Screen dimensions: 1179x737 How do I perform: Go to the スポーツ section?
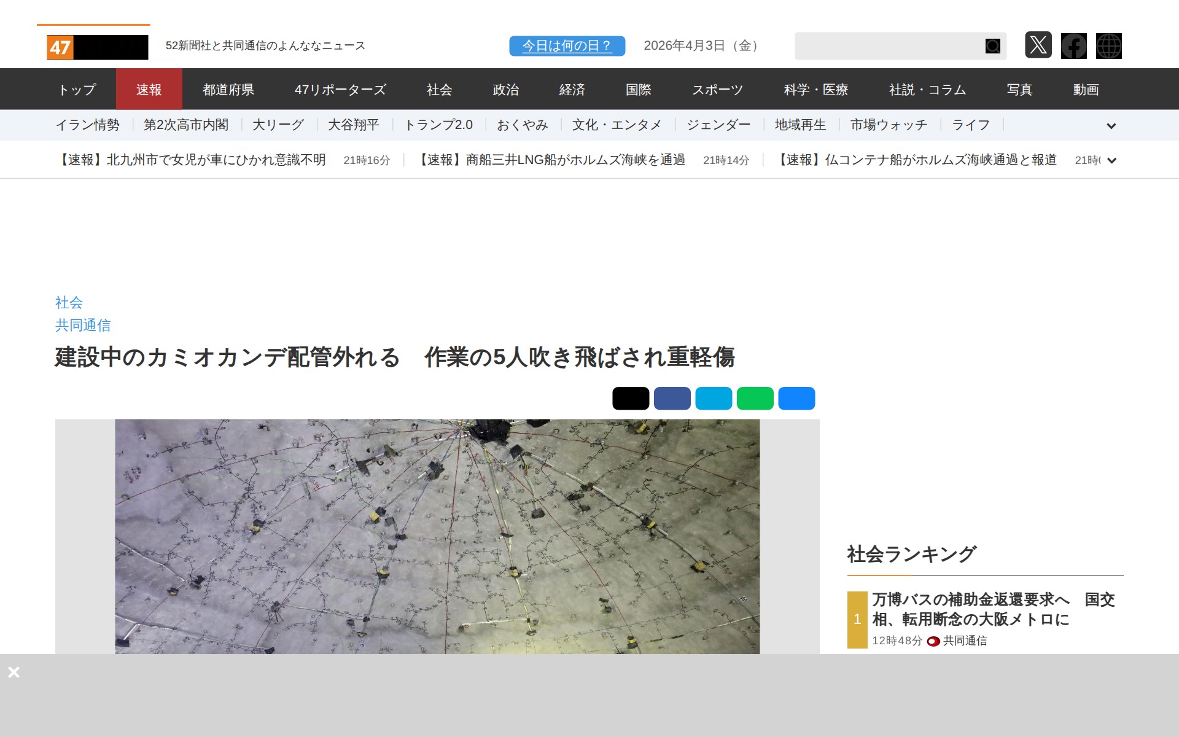click(x=717, y=90)
